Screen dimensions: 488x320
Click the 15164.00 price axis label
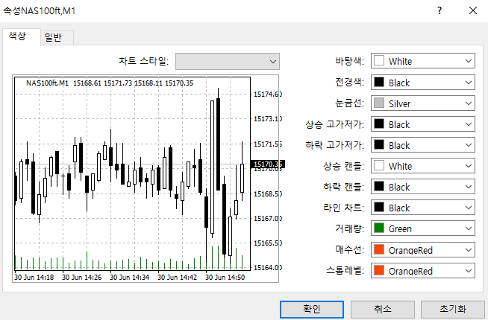coord(268,268)
